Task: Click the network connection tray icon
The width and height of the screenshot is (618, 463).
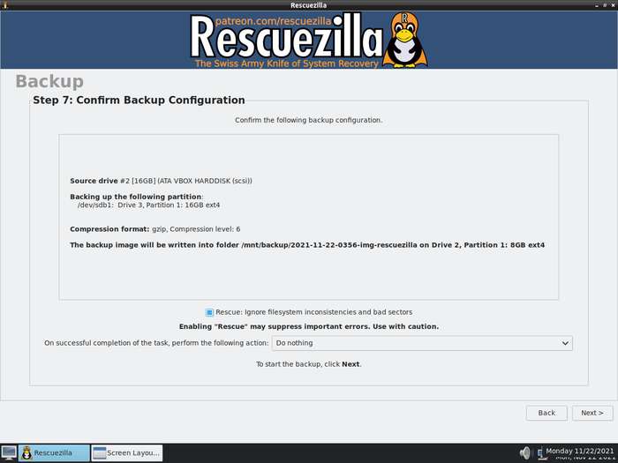Action: pos(540,453)
